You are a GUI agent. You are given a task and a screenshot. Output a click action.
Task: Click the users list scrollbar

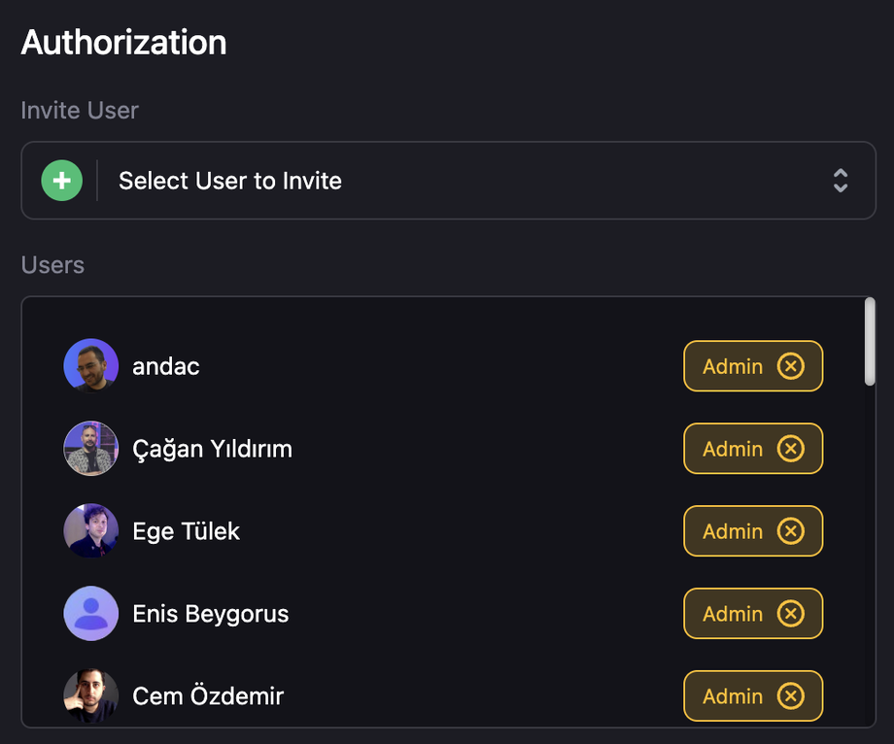(x=870, y=342)
